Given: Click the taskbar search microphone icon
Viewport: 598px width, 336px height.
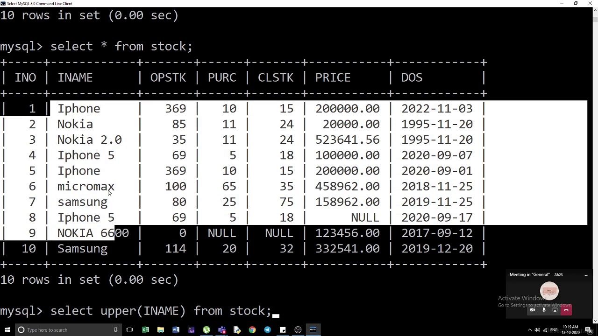Looking at the screenshot, I should pyautogui.click(x=115, y=330).
